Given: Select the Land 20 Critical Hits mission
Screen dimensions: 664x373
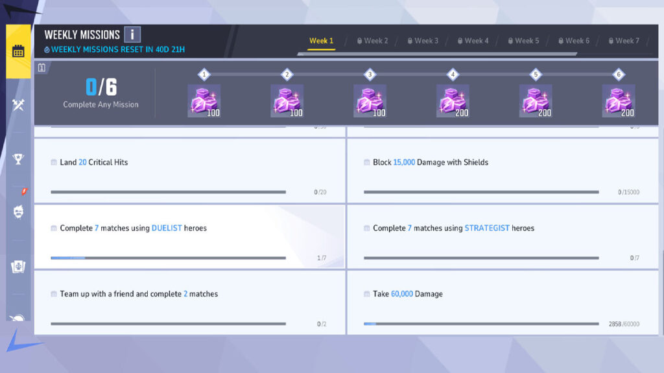Looking at the screenshot, I should [x=190, y=170].
